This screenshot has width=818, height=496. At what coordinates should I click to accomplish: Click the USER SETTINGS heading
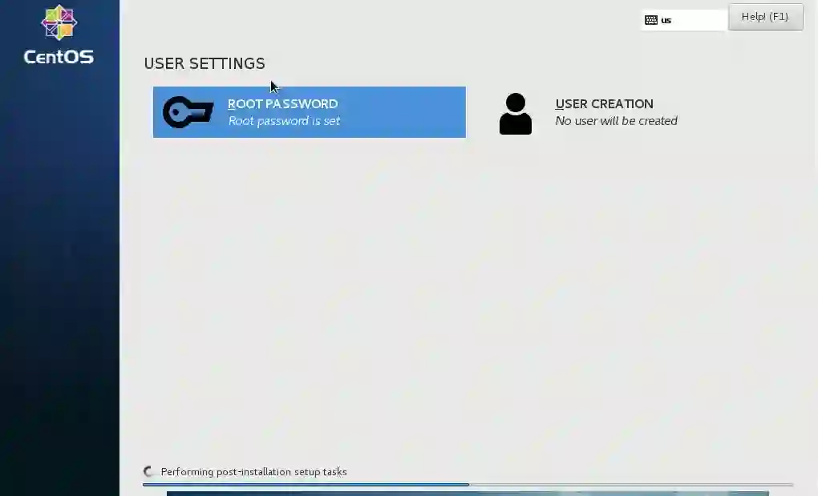(204, 63)
